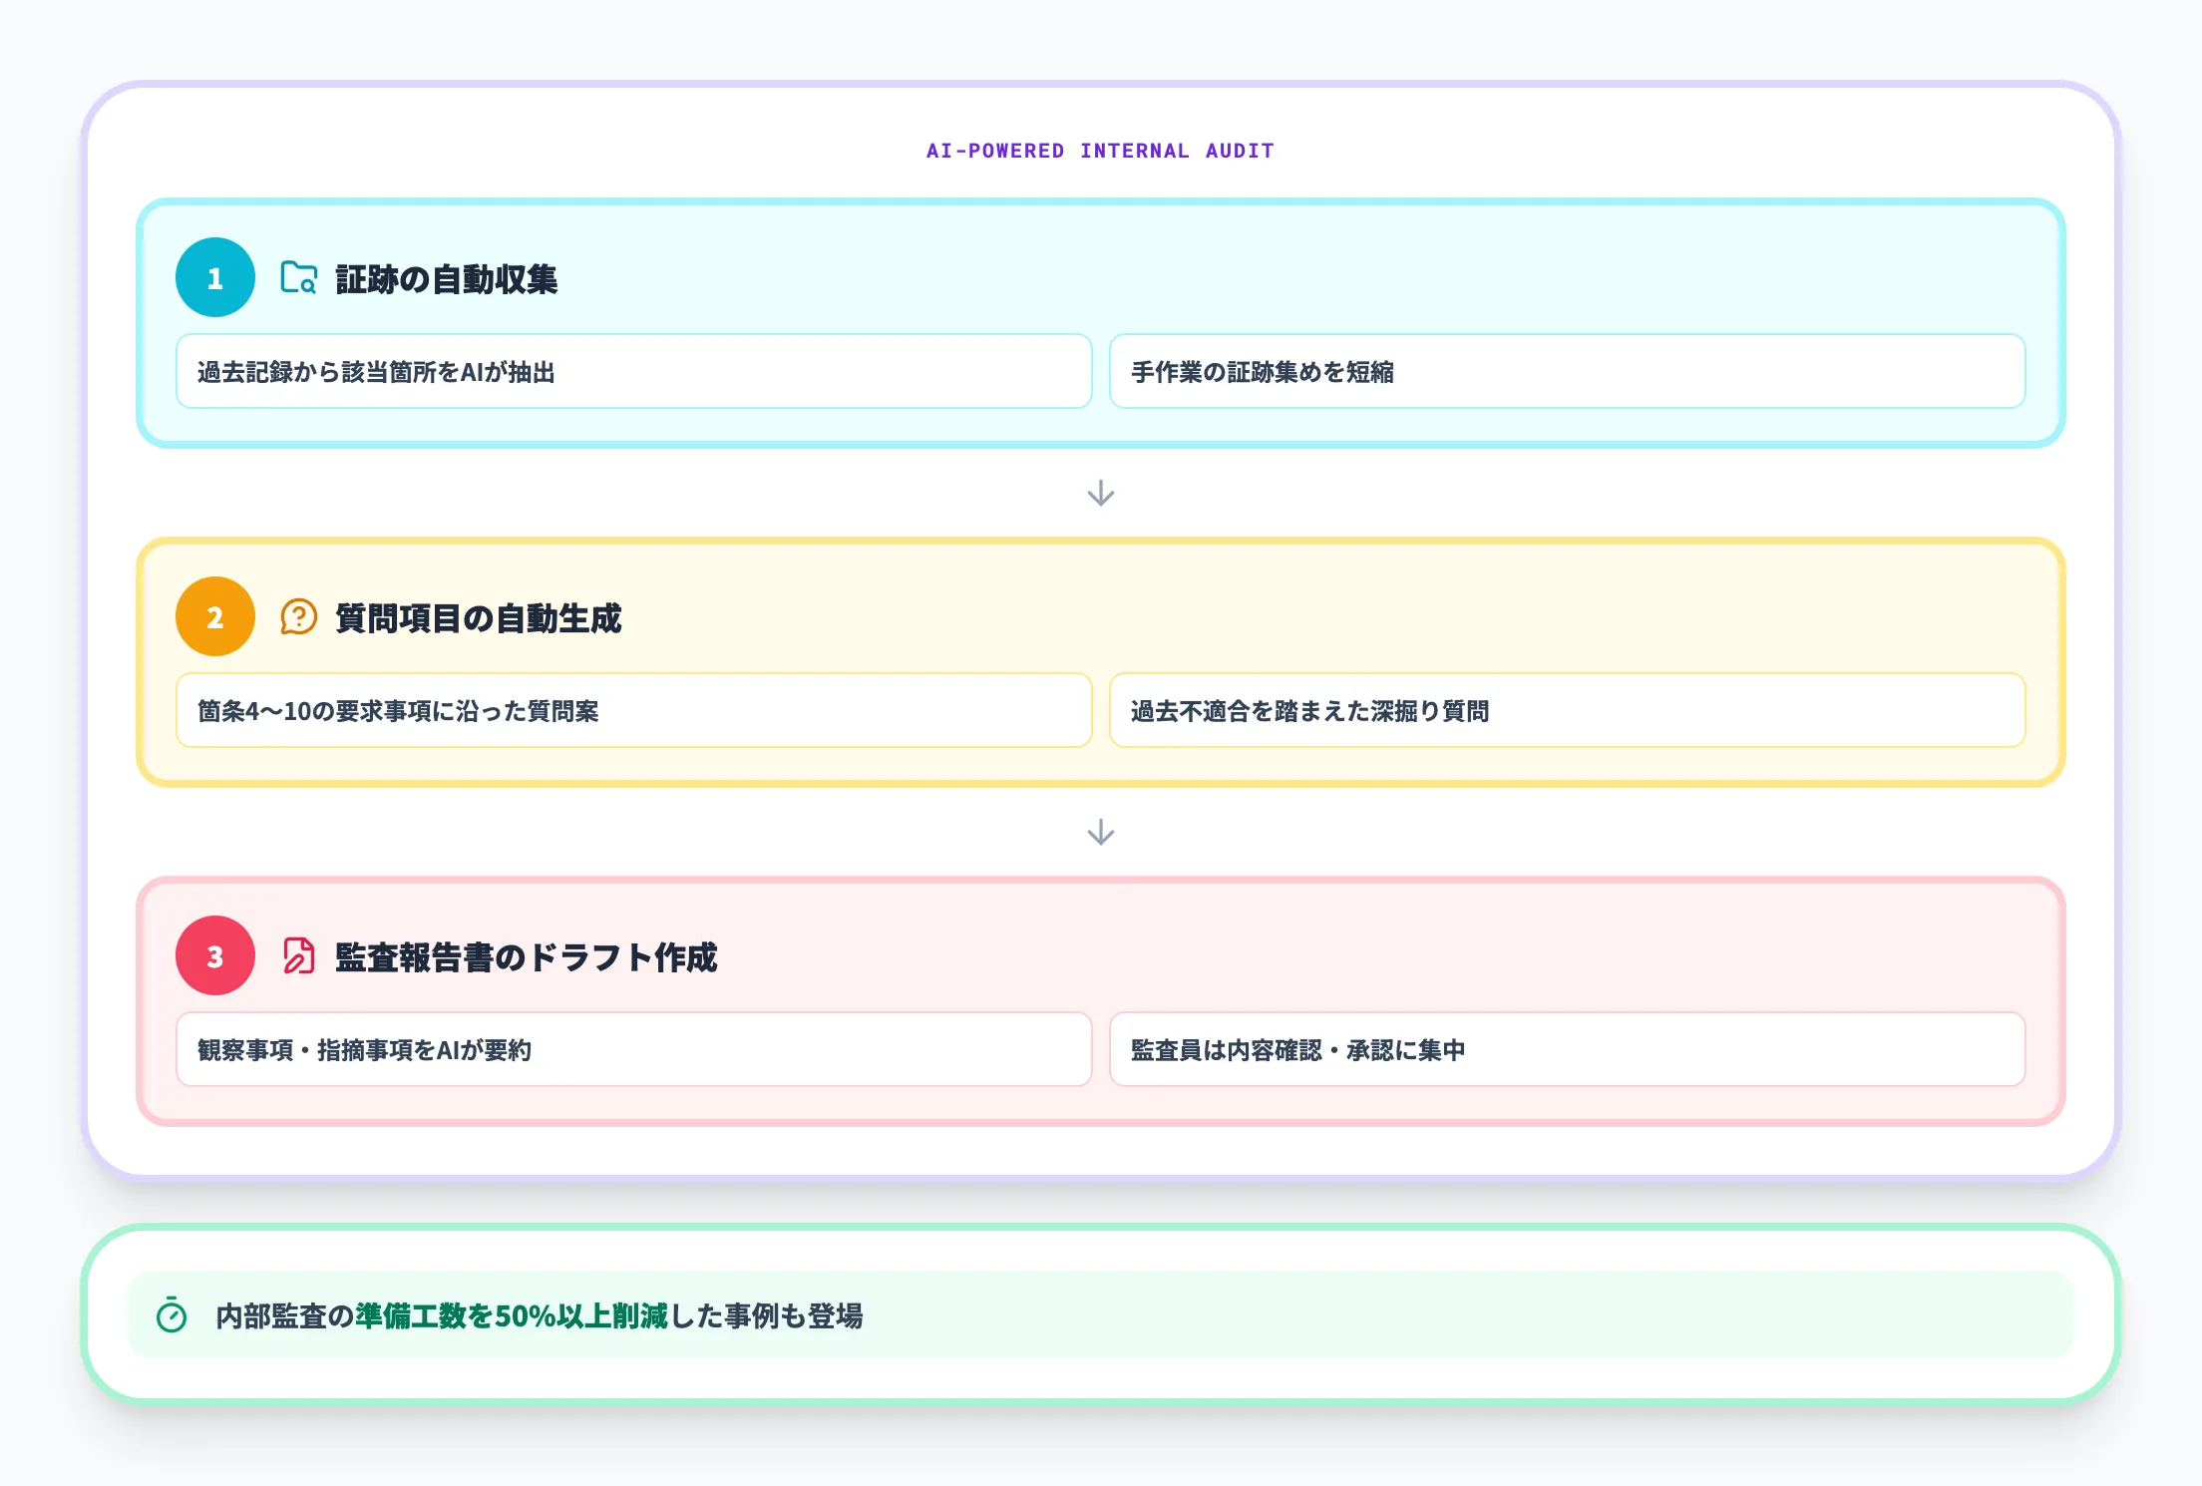This screenshot has width=2202, height=1486.
Task: Click the 過去不適合を踏まえた深掘り質問 item
Action: (x=1566, y=711)
